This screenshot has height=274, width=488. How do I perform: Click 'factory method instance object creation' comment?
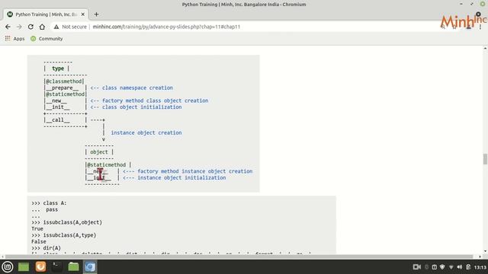tap(195, 171)
